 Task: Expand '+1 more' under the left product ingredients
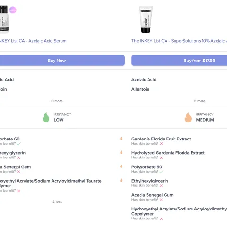coord(57,101)
